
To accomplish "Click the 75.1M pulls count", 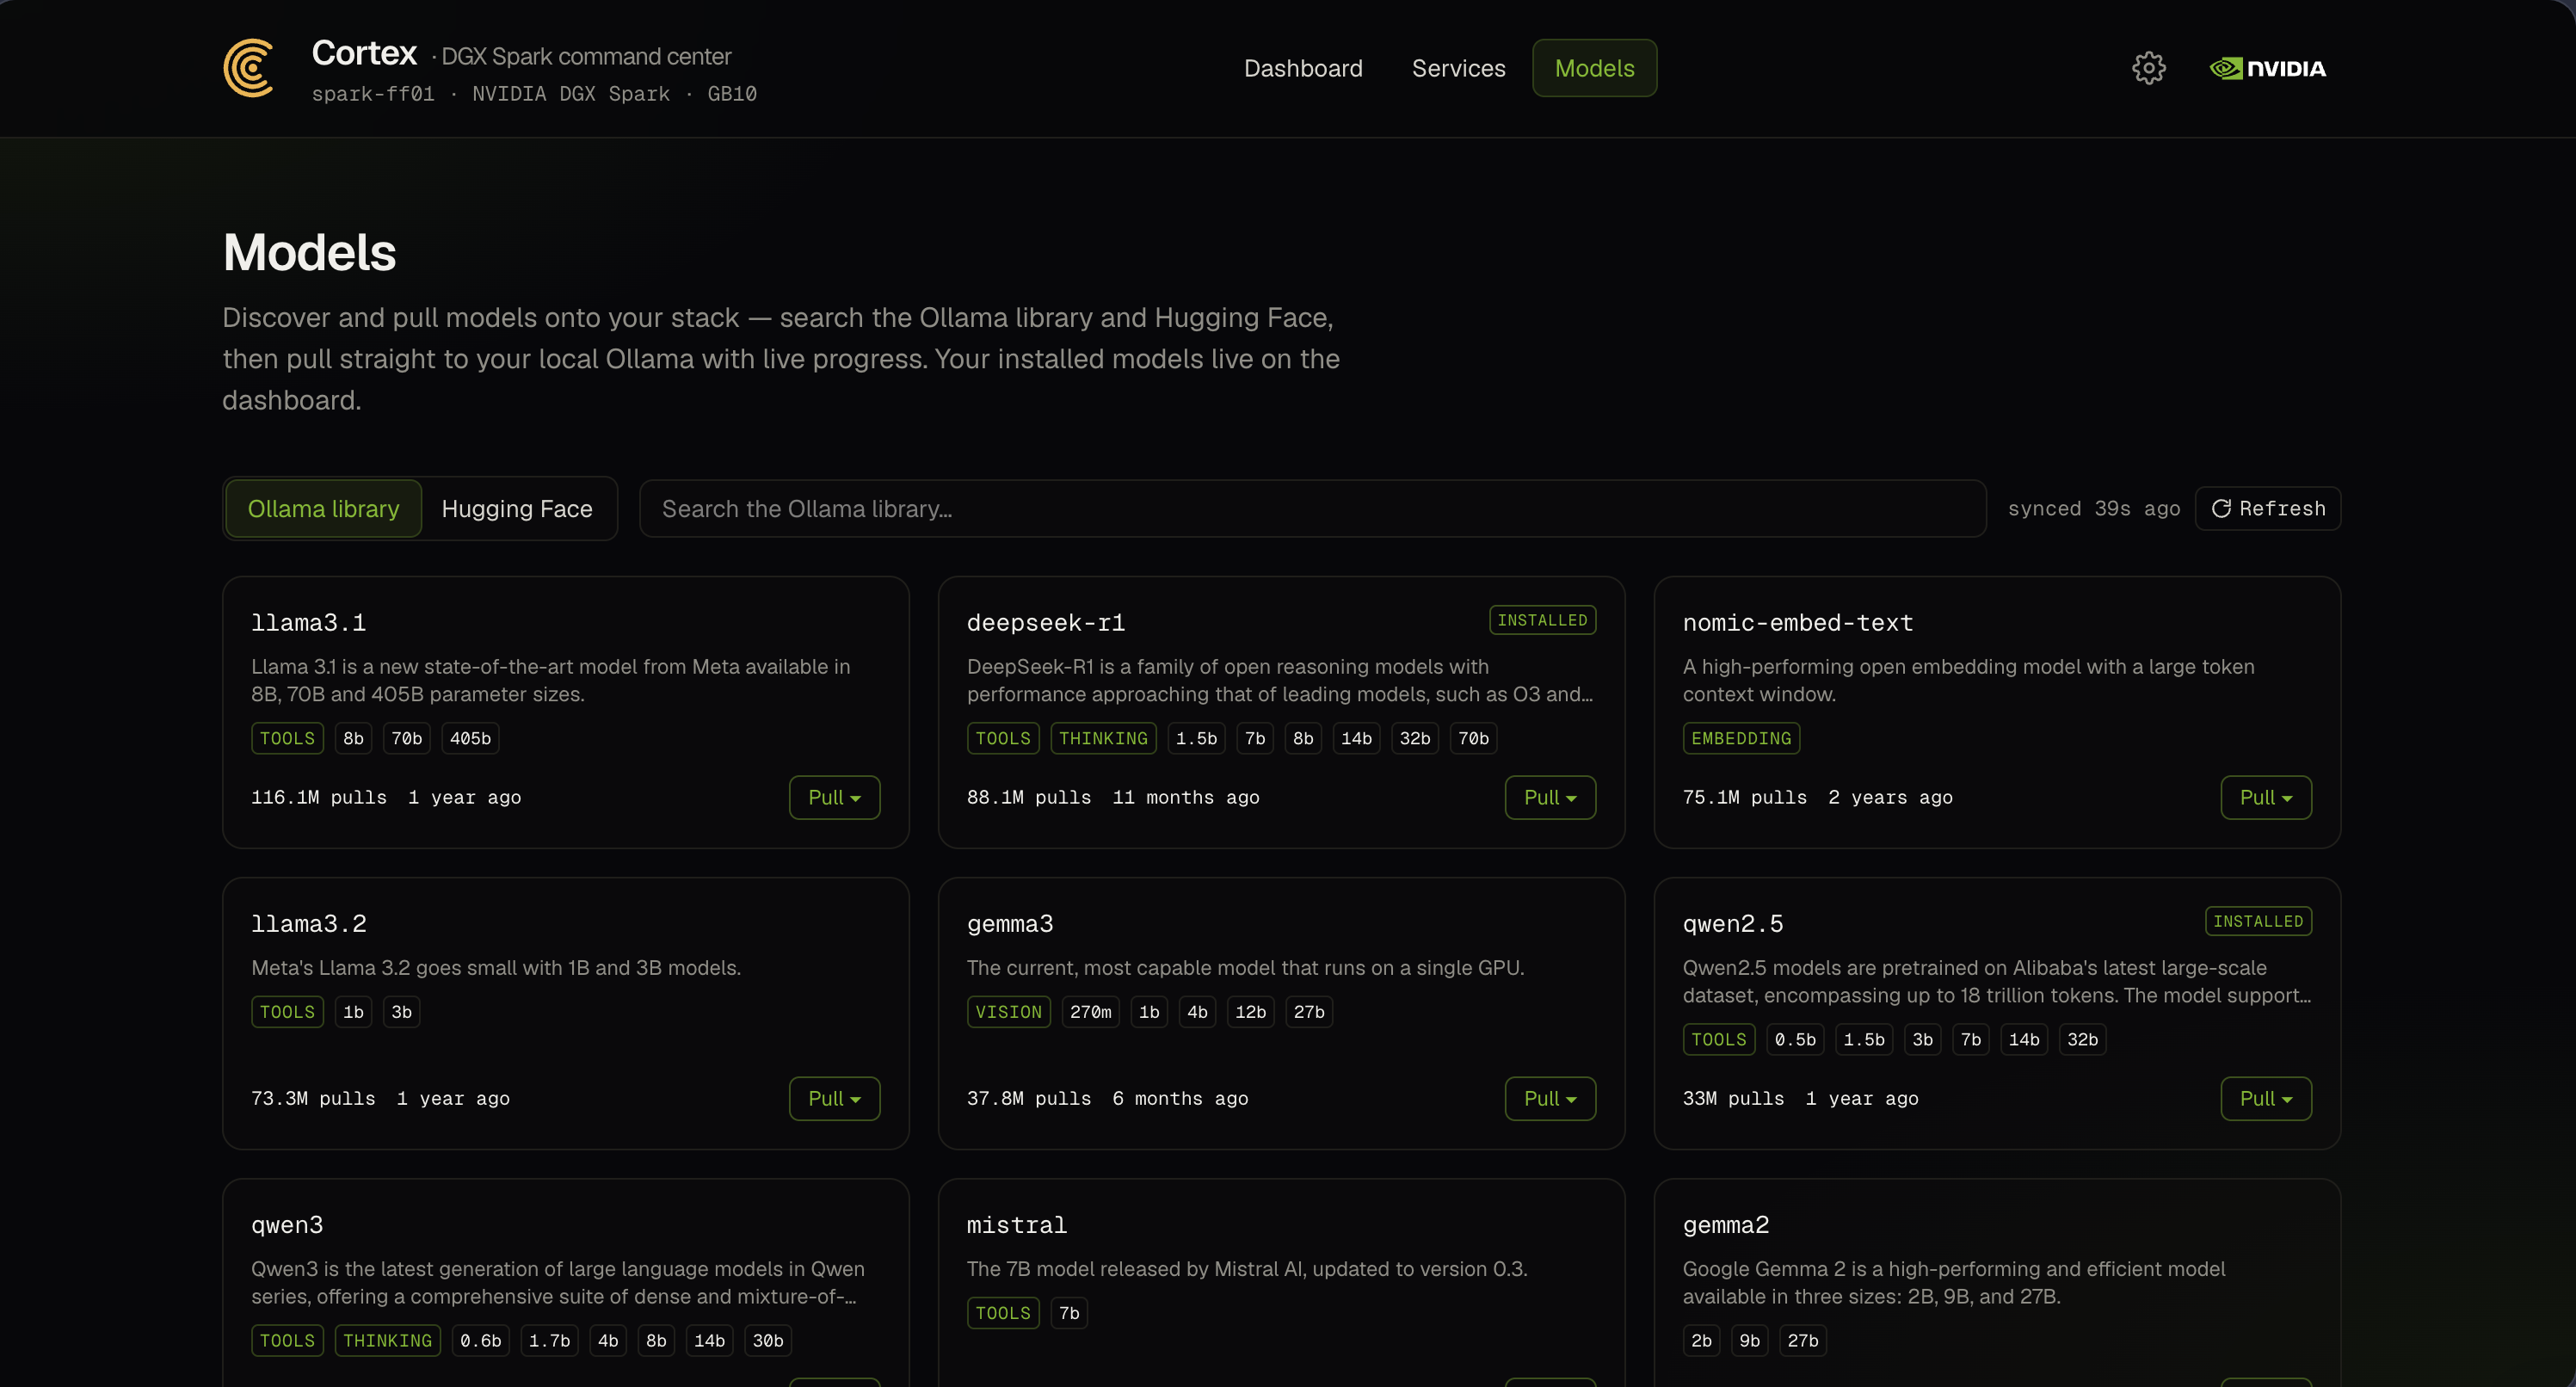I will [x=1745, y=797].
